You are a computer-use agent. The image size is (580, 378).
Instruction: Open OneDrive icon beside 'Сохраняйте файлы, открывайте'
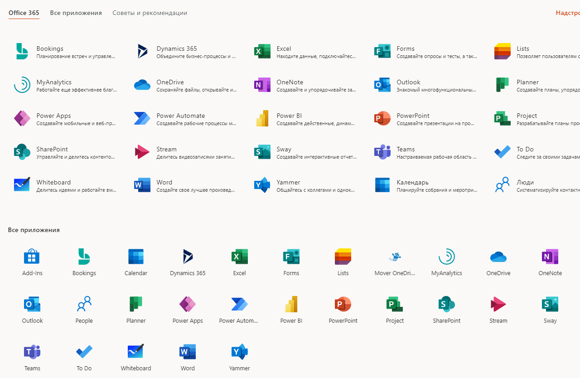pos(142,85)
